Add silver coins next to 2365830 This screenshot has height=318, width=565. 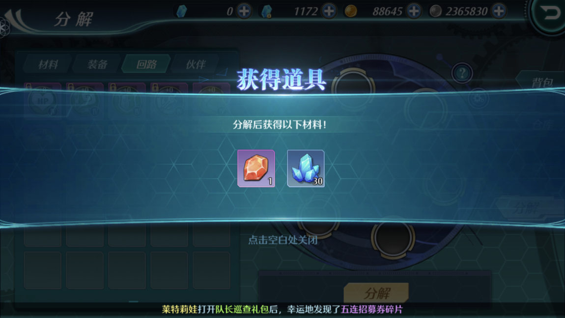499,11
